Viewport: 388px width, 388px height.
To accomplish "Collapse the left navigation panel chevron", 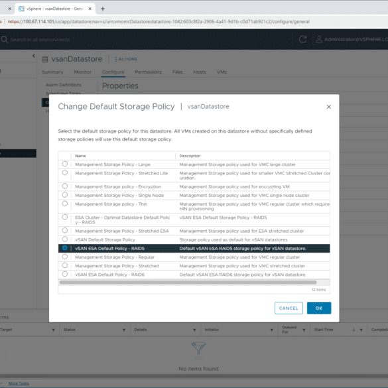I will click(x=34, y=56).
